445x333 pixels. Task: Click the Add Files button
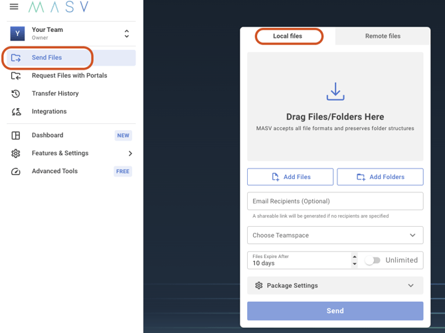[x=290, y=177]
